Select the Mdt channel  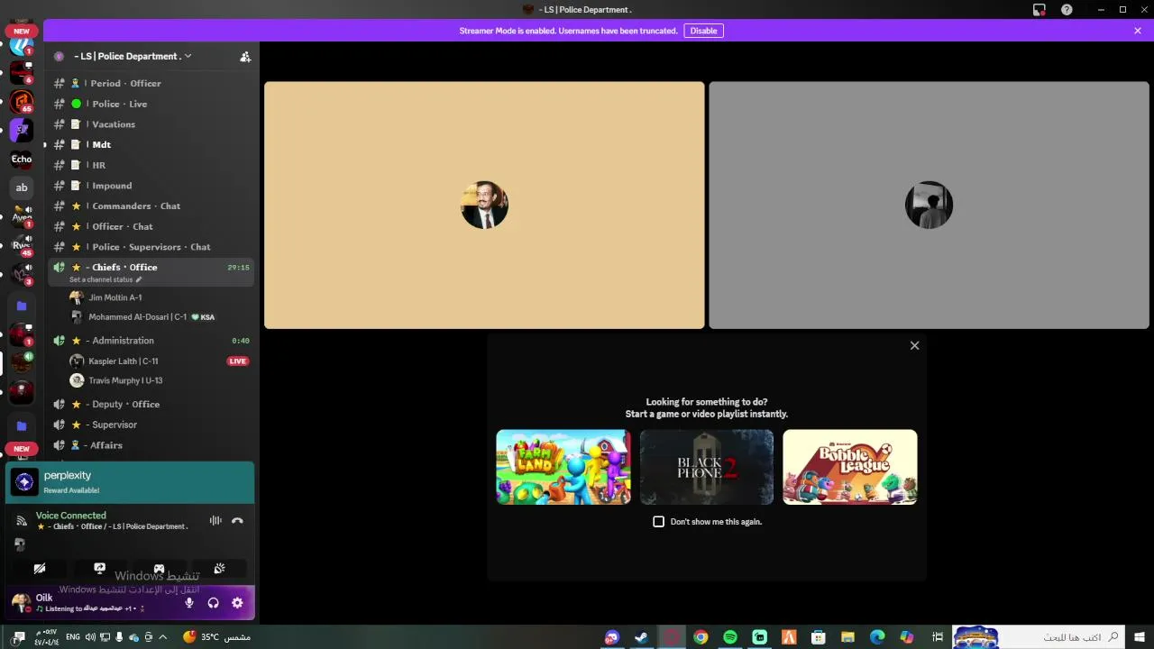coord(151,144)
